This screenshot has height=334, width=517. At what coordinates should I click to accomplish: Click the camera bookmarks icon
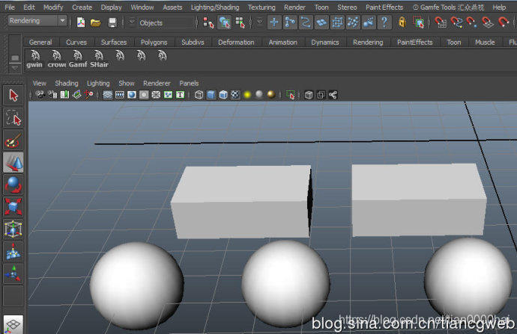tap(64, 95)
